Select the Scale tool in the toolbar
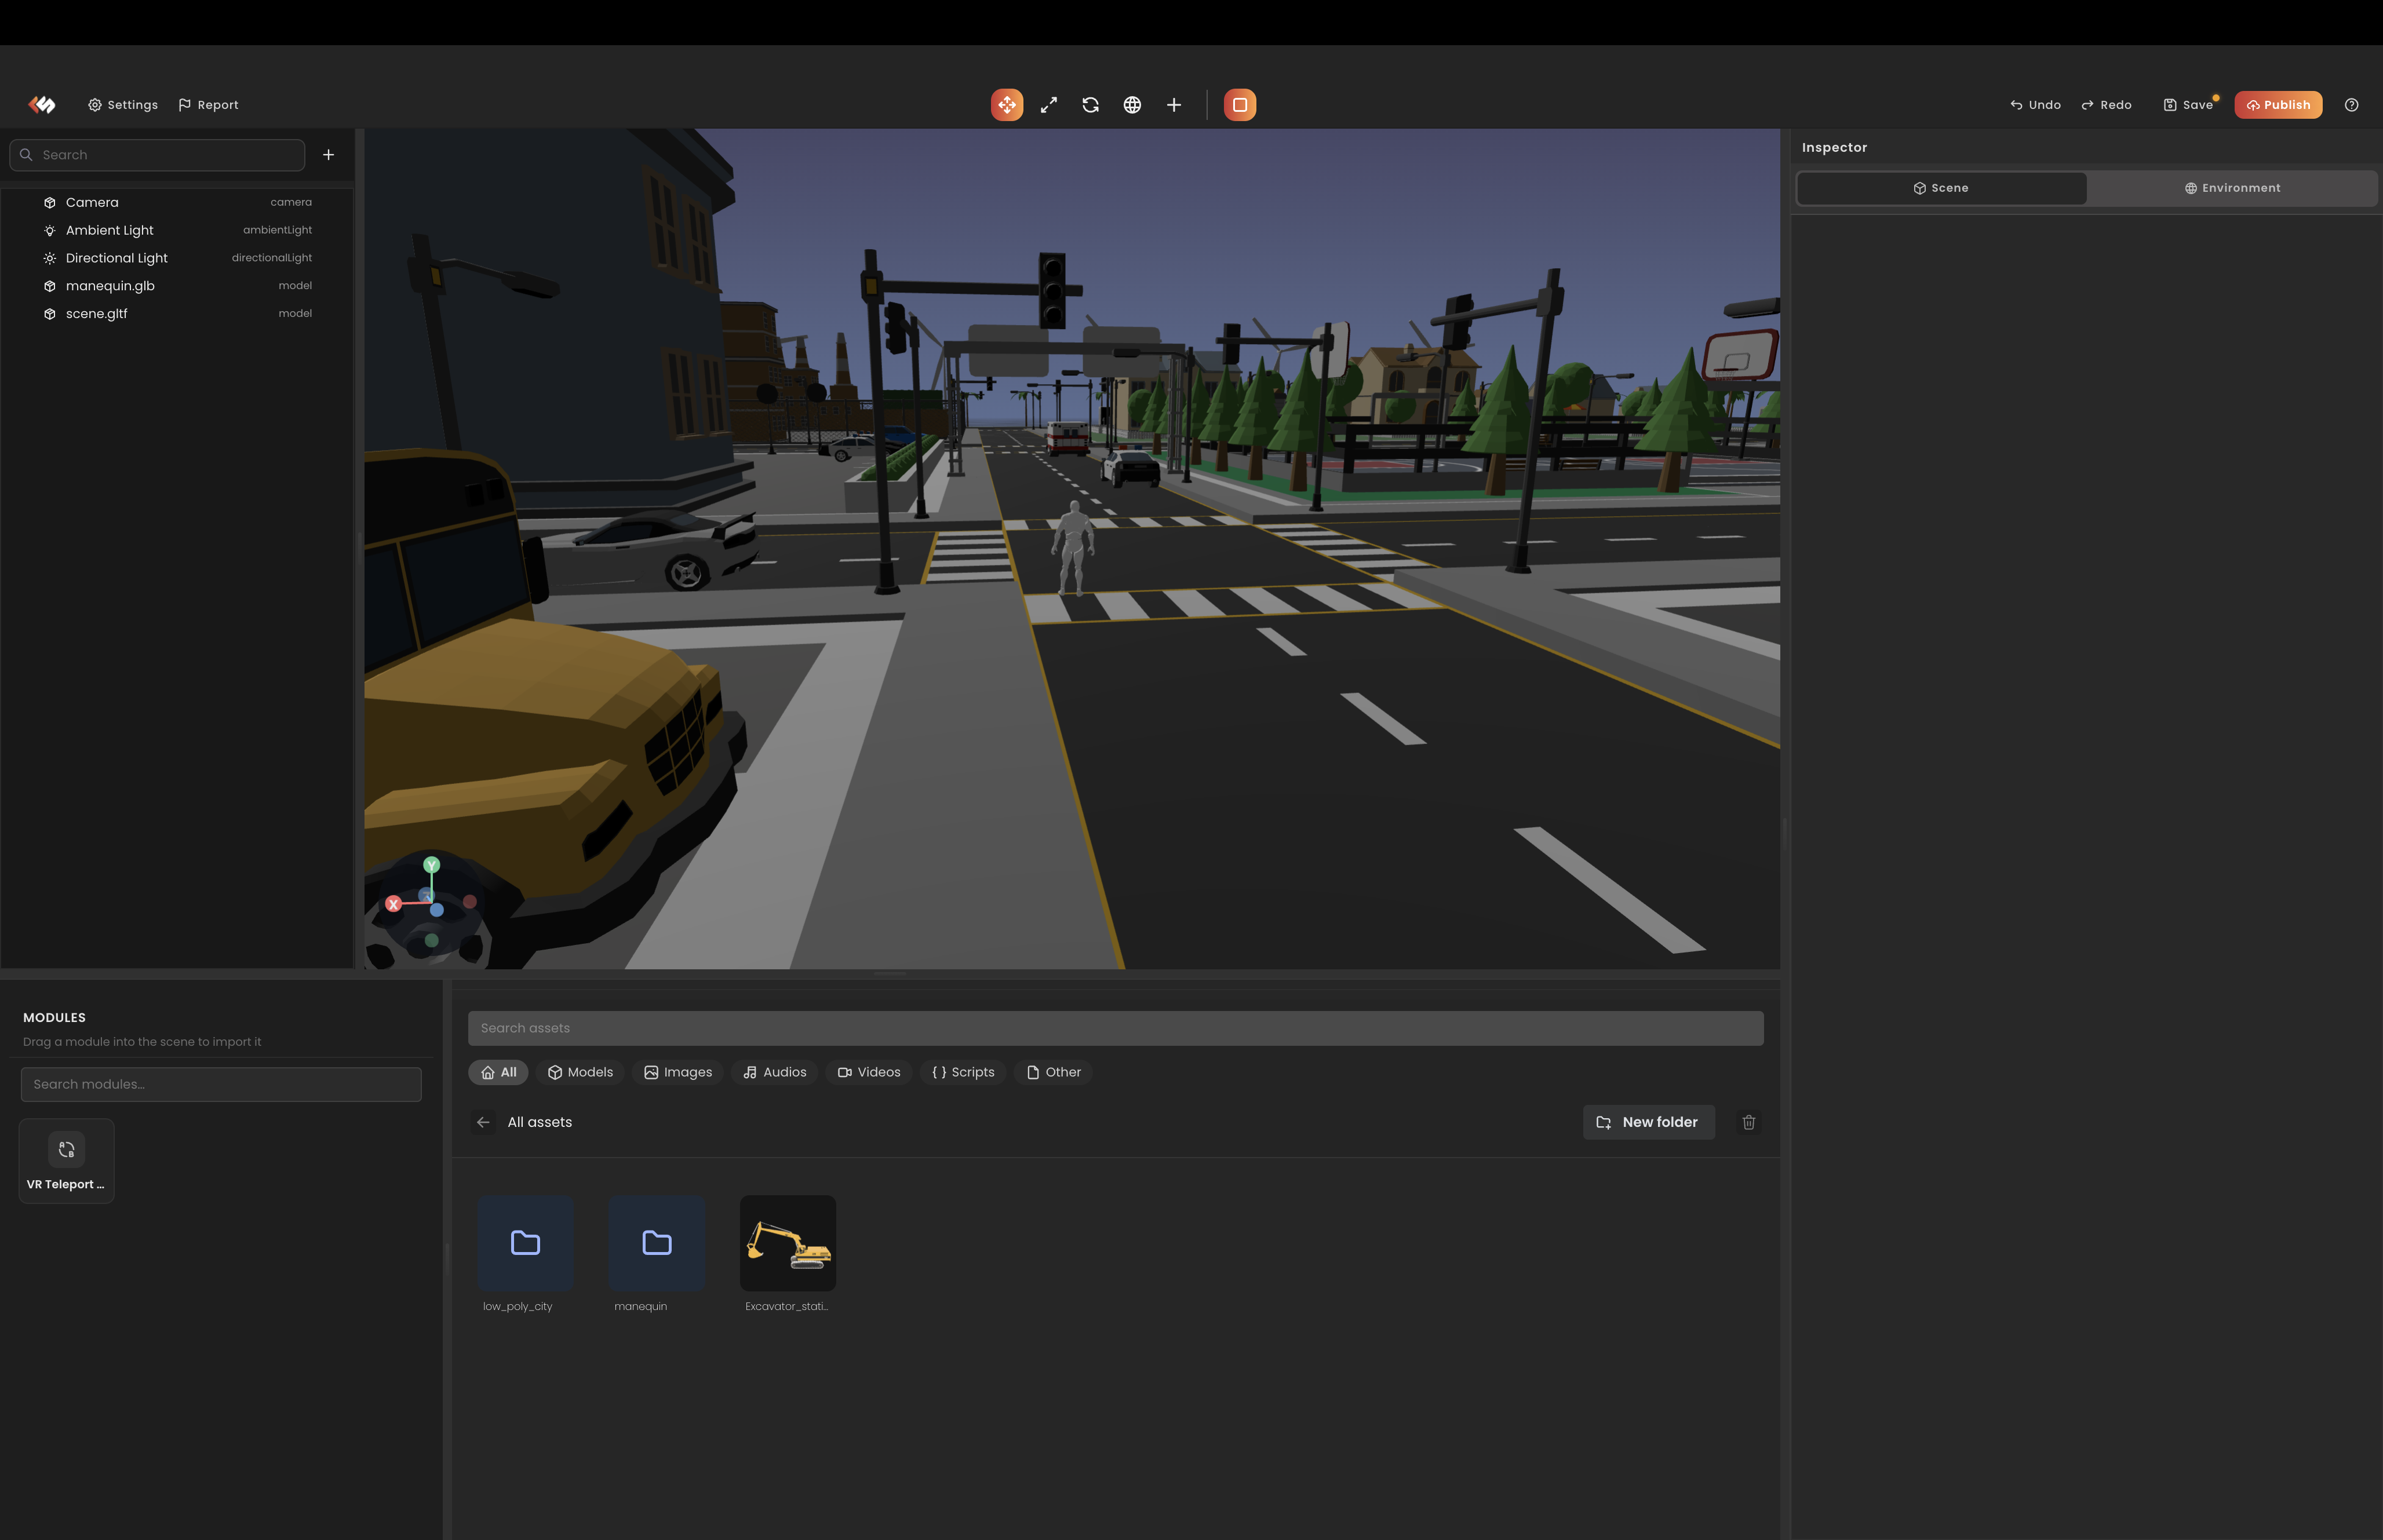2383x1540 pixels. 1048,104
